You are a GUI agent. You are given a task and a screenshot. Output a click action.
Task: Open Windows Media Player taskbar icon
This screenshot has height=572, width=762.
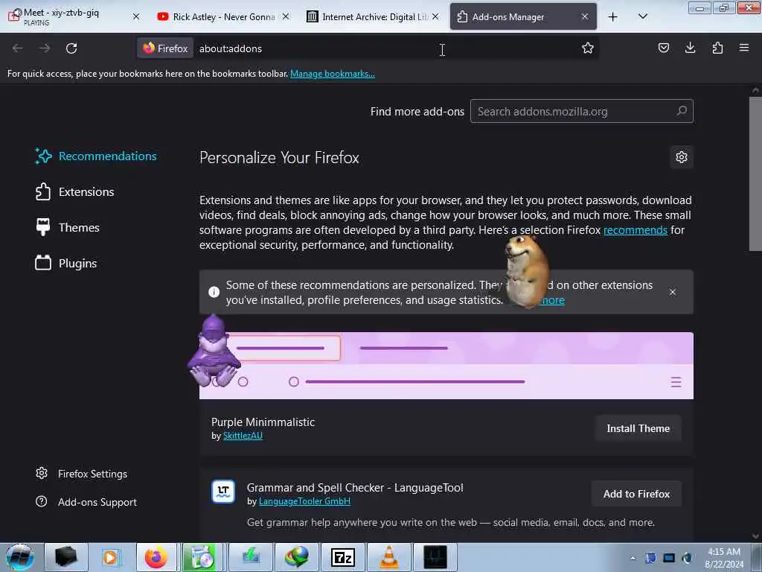click(x=110, y=557)
